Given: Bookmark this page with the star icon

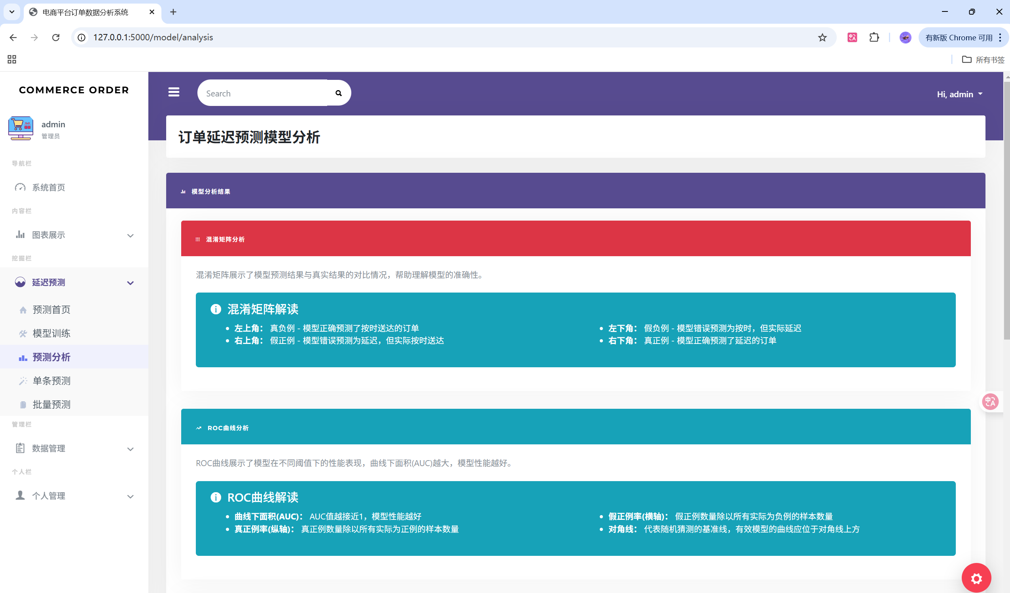Looking at the screenshot, I should 822,38.
